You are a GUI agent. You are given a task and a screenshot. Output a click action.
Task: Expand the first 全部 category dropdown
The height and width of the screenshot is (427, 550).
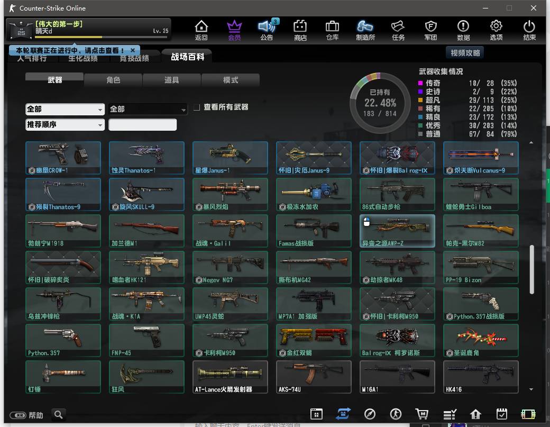pos(65,109)
